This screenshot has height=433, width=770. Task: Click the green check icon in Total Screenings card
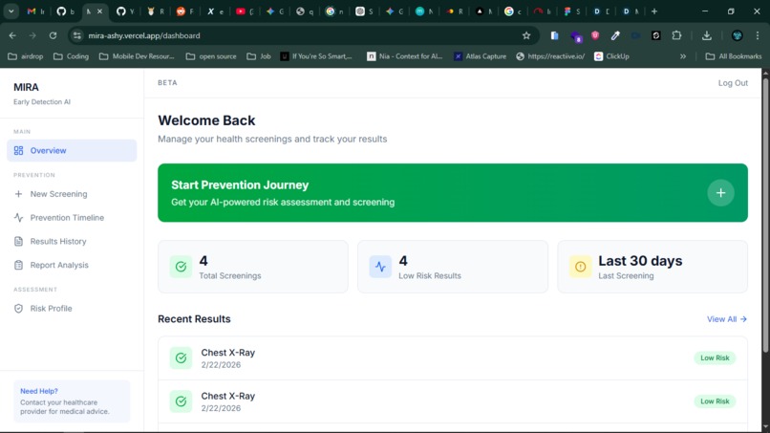181,267
